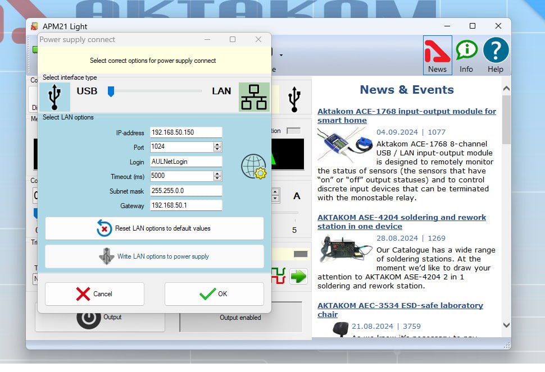Click the News & Events heading

pyautogui.click(x=407, y=90)
